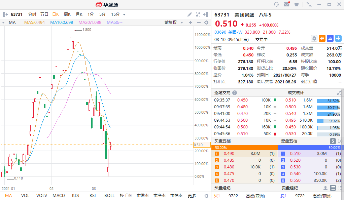Open chart settings gear icon
This screenshot has height=200, width=344.
206,23
